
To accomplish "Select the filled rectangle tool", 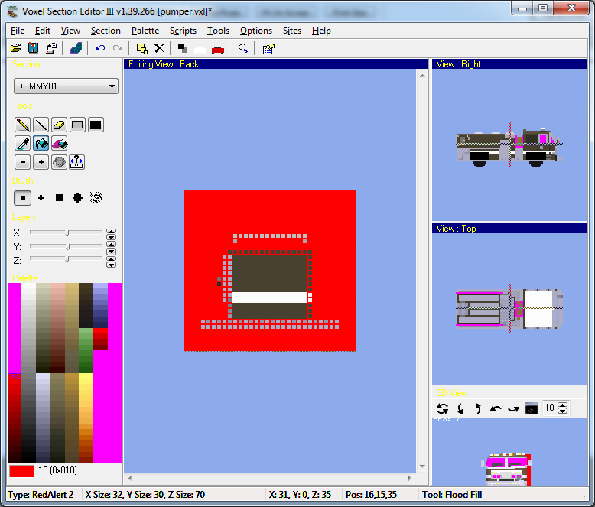I will coord(96,125).
